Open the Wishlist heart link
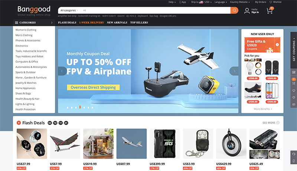This screenshot has width=297, height=171. pyautogui.click(x=275, y=2)
